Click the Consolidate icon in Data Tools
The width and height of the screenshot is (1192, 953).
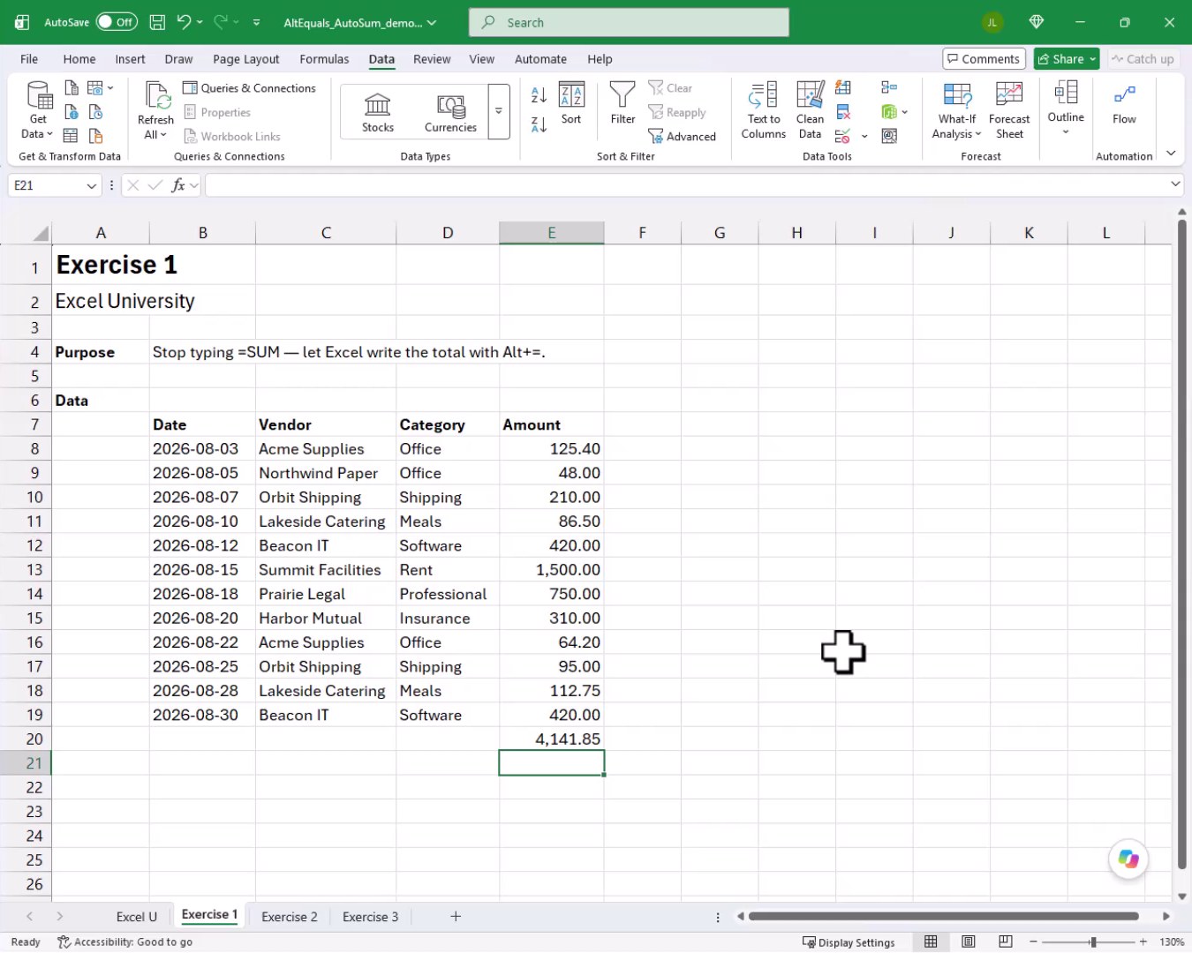(x=889, y=87)
